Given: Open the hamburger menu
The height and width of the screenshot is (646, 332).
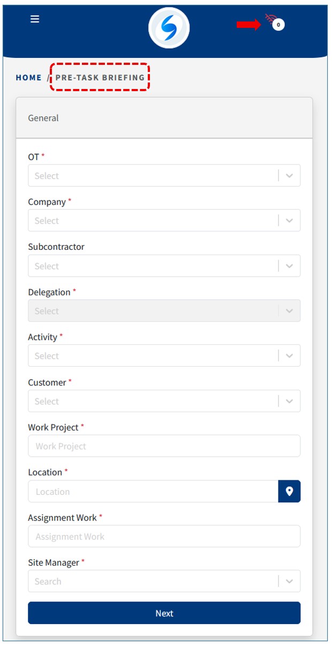Looking at the screenshot, I should pyautogui.click(x=35, y=19).
